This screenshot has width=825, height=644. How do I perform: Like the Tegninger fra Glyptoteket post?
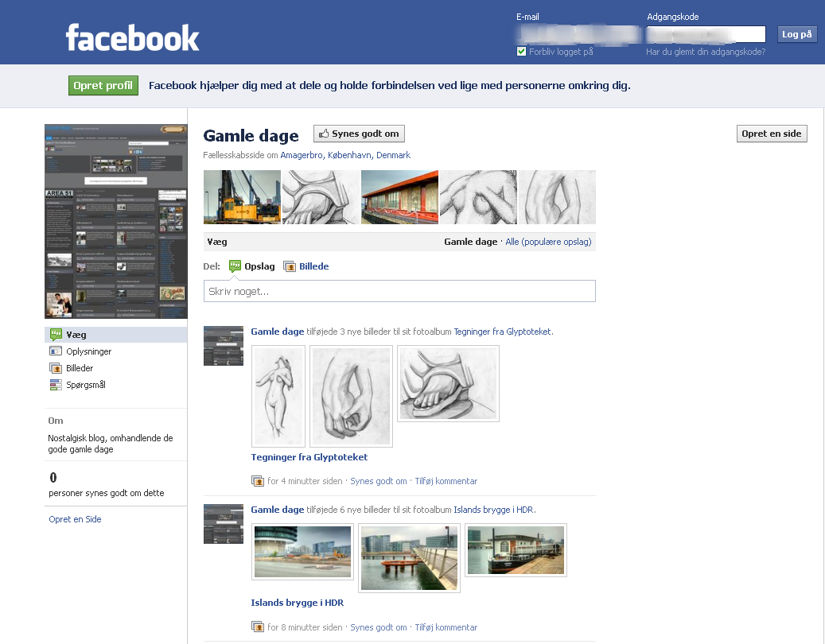[379, 481]
